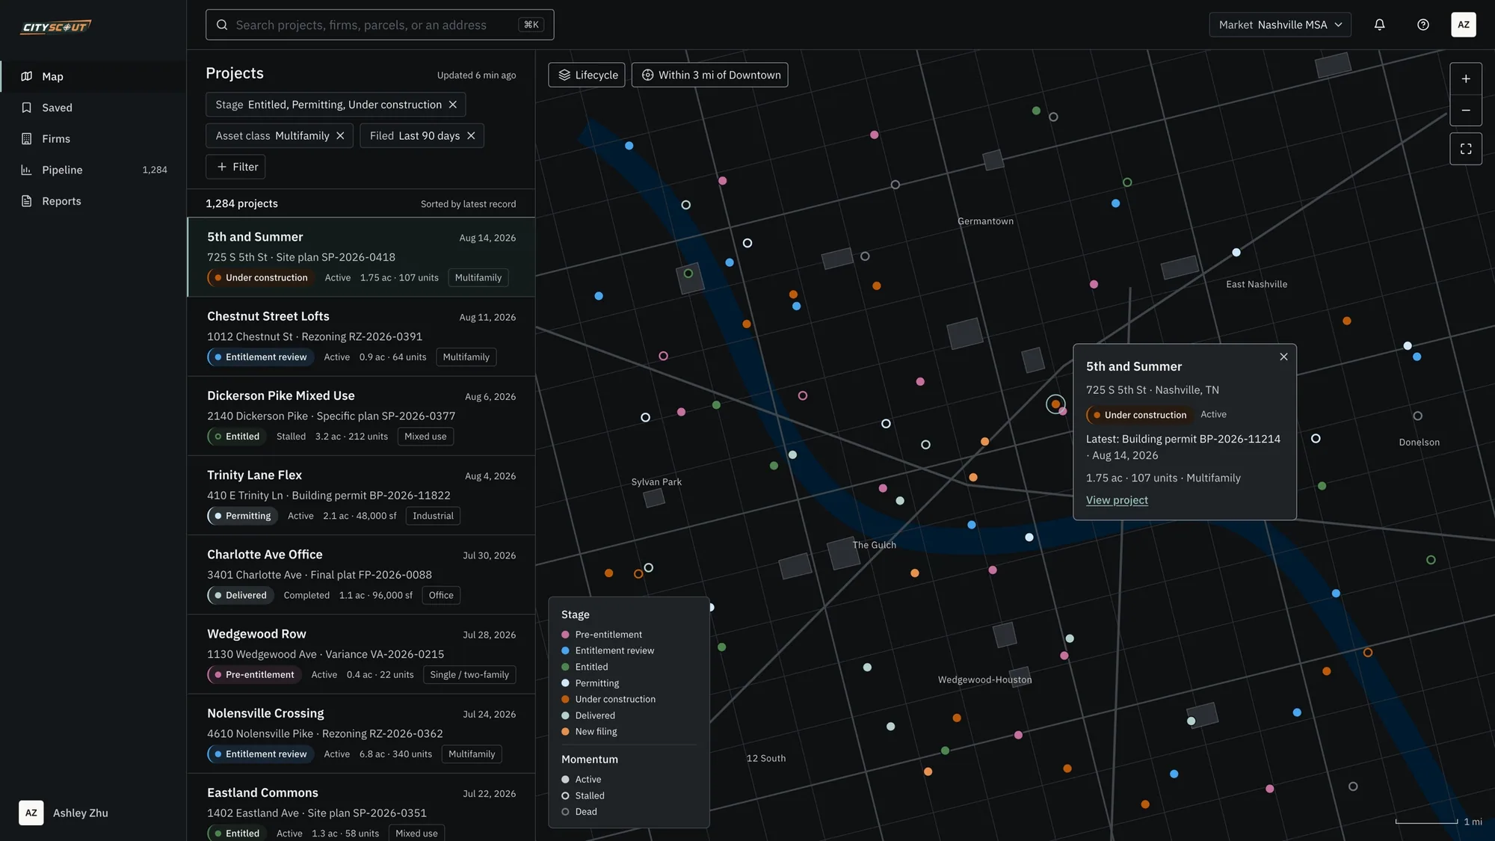Select the 5th and Summer project card
This screenshot has height=841, width=1495.
tap(361, 257)
